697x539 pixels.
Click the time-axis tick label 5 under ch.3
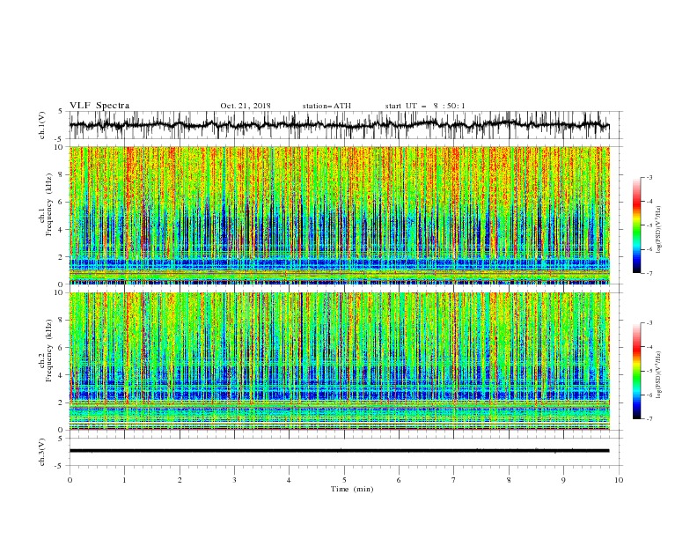click(344, 480)
